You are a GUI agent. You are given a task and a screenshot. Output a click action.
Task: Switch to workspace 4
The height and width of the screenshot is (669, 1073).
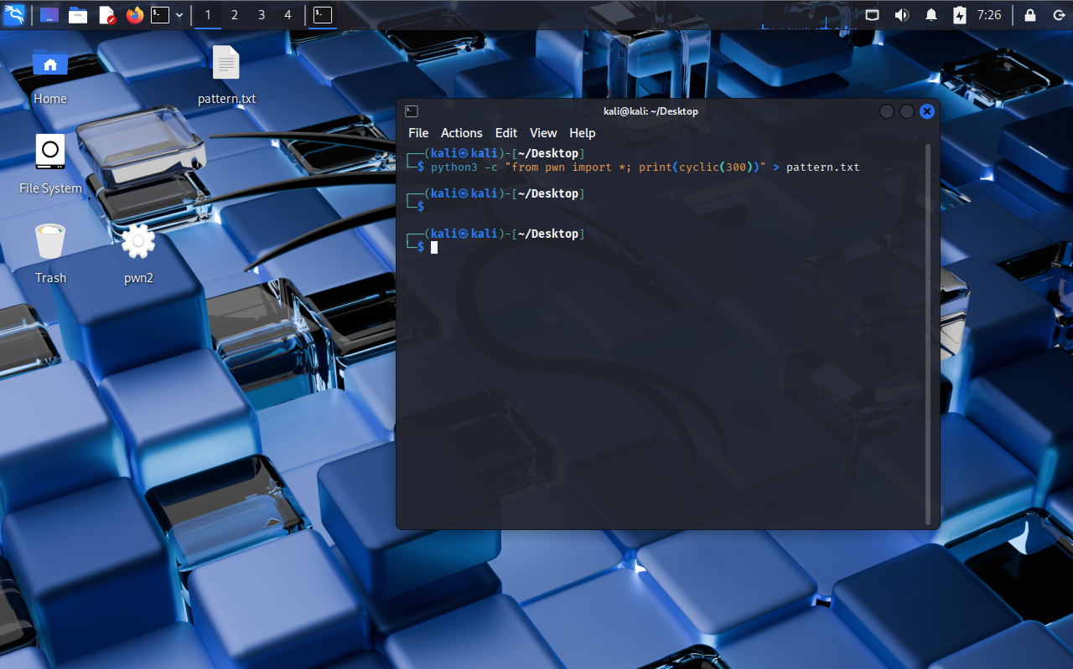288,15
